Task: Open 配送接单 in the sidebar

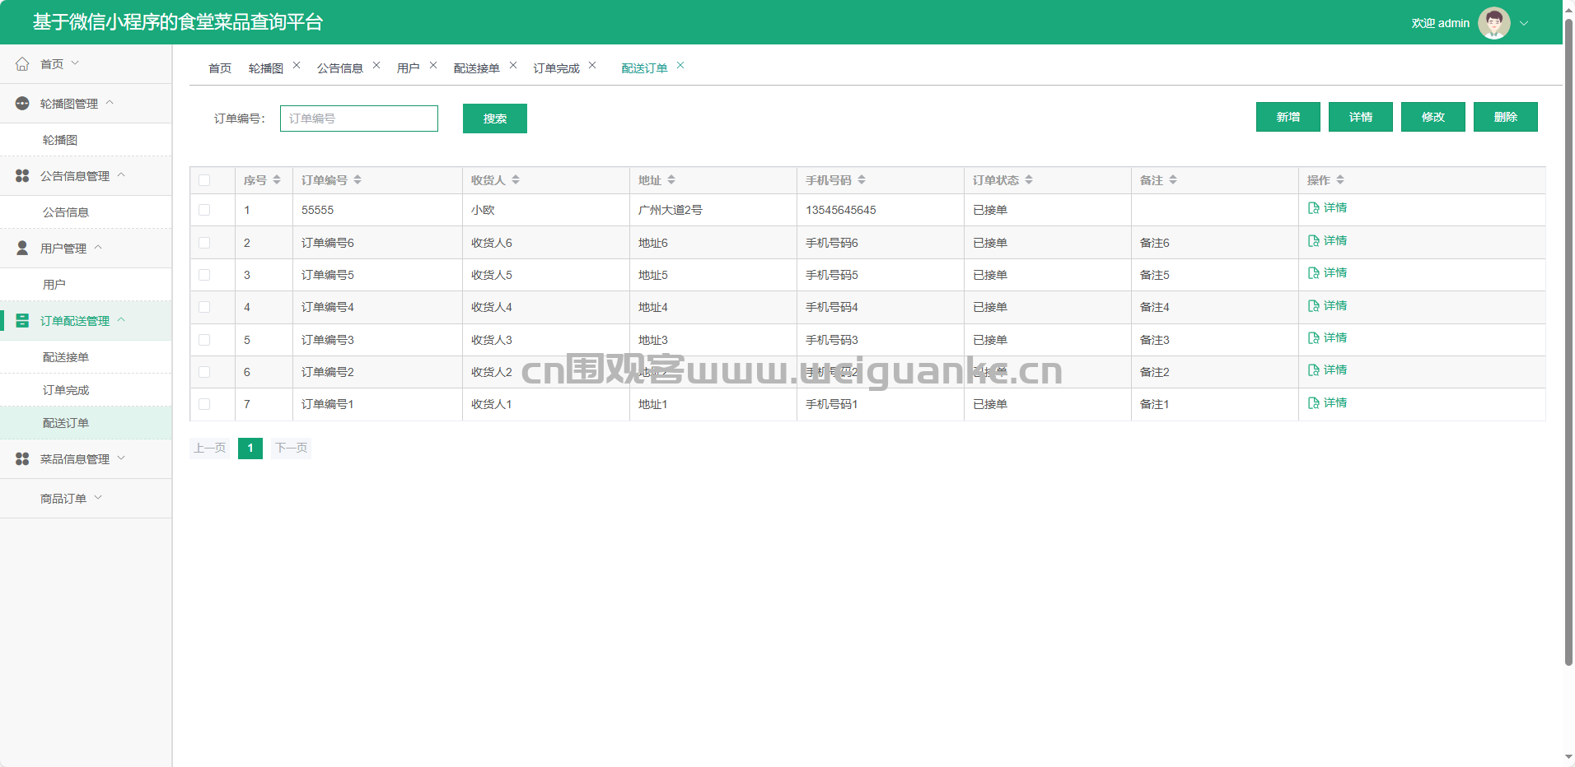Action: (x=66, y=357)
